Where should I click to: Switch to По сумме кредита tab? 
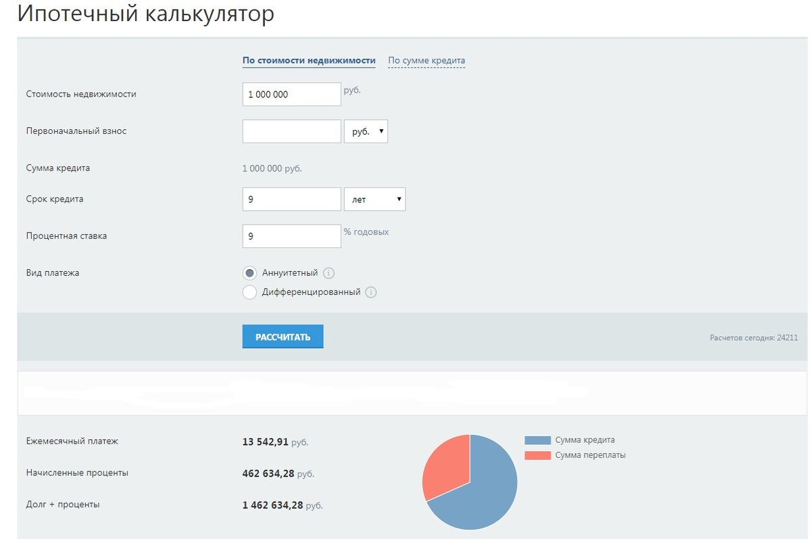pos(426,60)
